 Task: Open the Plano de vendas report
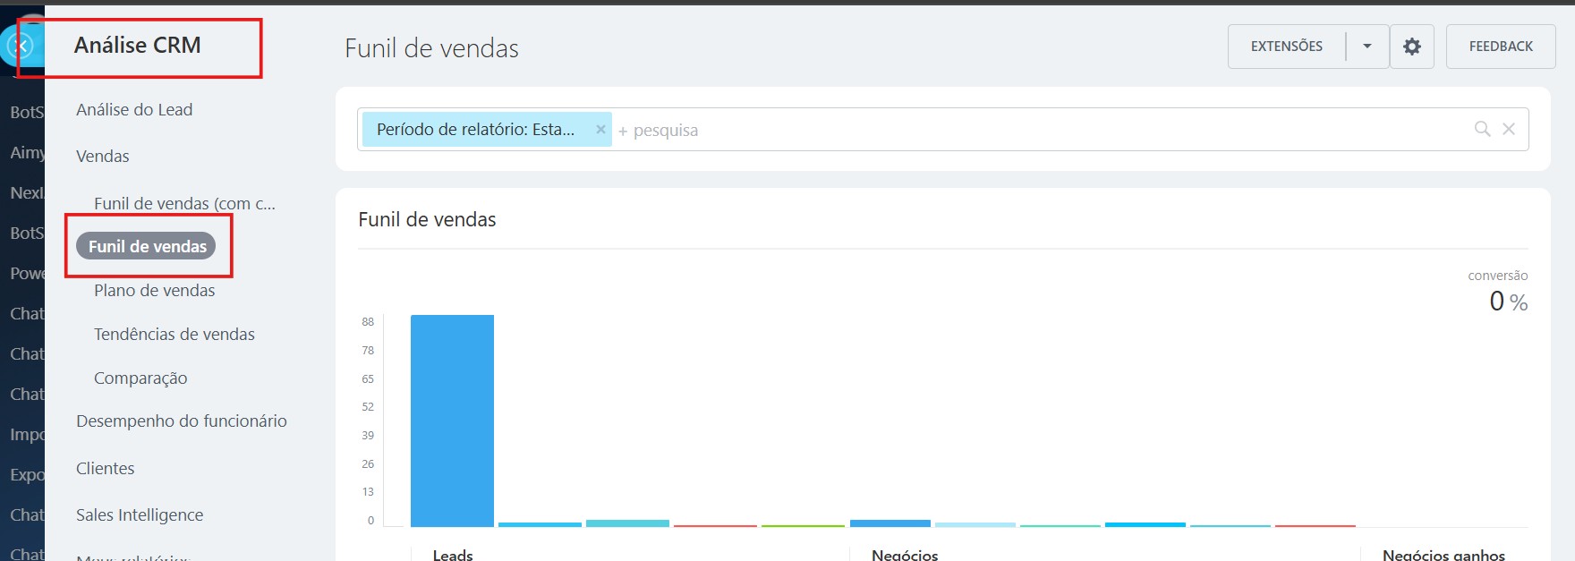154,291
